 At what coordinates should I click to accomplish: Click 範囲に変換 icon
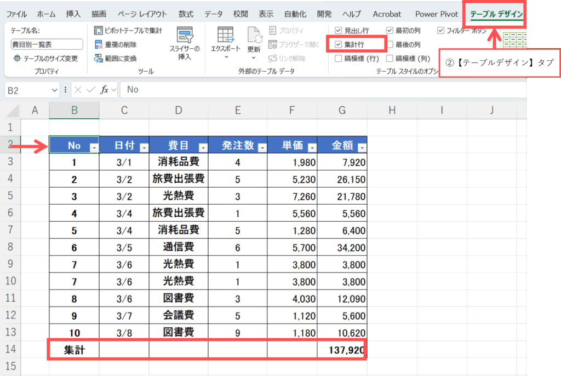(x=99, y=59)
